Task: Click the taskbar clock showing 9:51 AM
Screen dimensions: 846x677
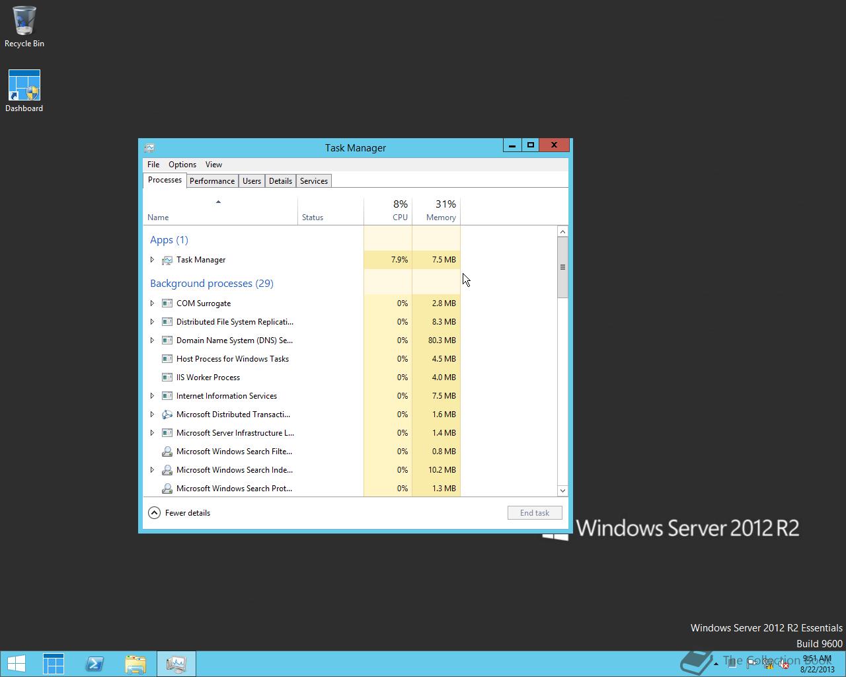Action: coord(817,664)
